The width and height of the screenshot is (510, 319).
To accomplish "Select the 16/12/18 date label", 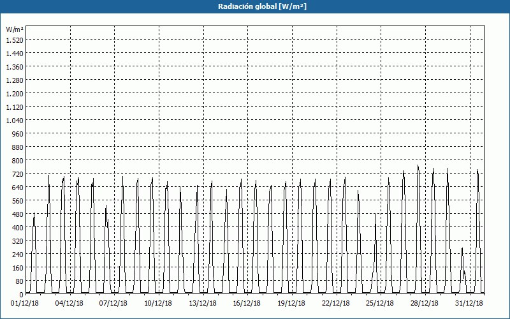I will (247, 303).
